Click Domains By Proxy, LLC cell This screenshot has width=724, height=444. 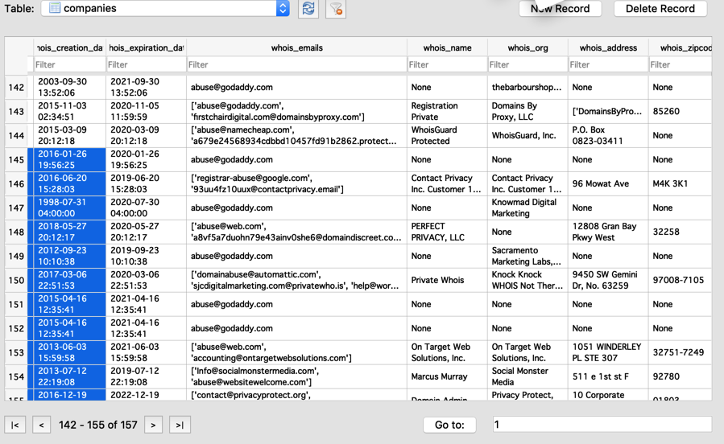527,111
